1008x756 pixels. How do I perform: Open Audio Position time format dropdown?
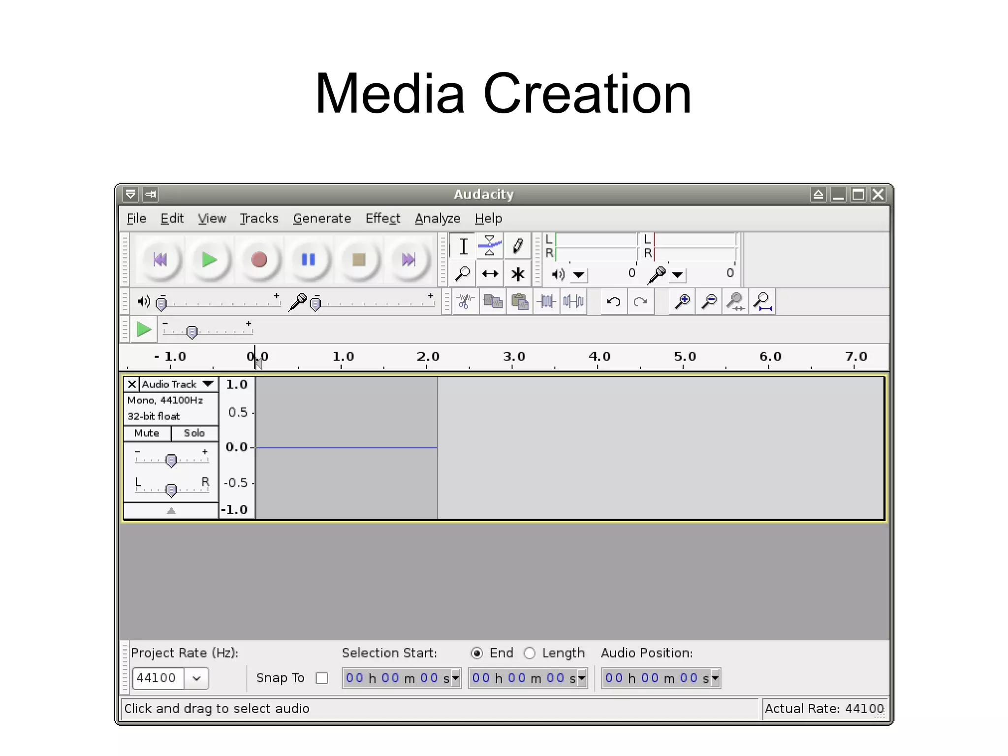(x=715, y=678)
